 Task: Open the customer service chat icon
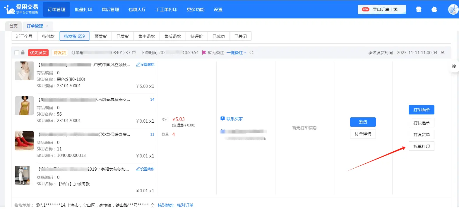coord(434,9)
